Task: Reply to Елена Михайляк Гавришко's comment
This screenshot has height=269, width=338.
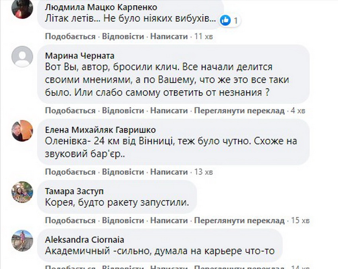Action: (x=123, y=172)
